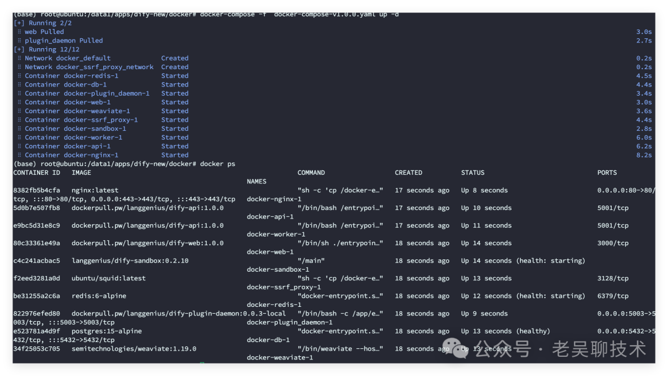668x376 pixels.
Task: Click 'Container docker-plugin_daemon-1' line
Action: pyautogui.click(x=87, y=94)
